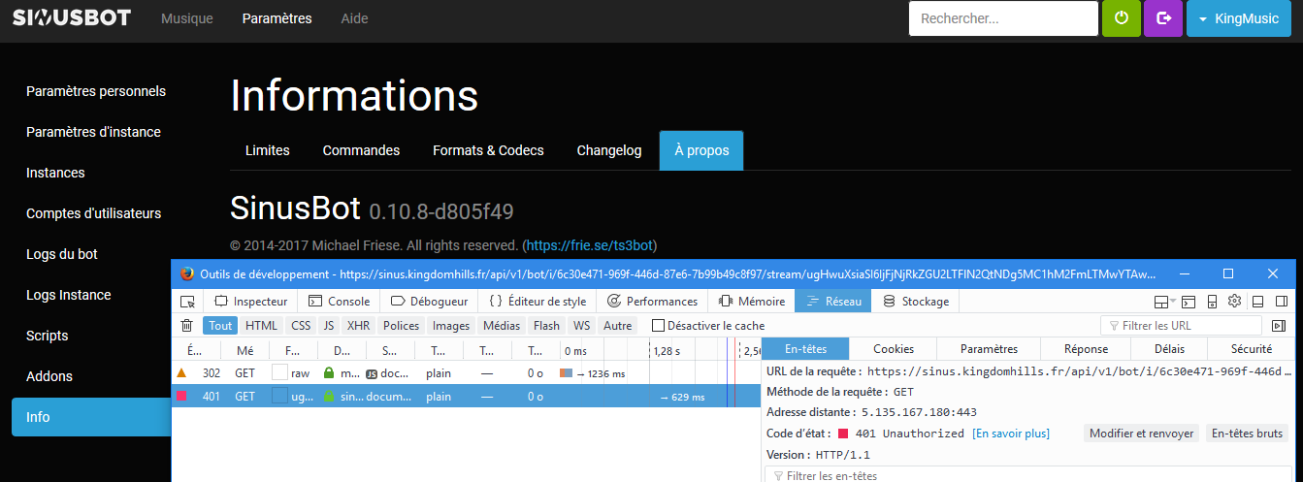Toggle the split console icon in devtools

coord(1187,302)
